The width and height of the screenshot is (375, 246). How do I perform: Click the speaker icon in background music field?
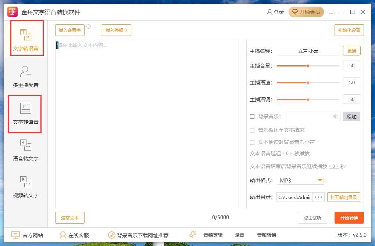click(335, 117)
